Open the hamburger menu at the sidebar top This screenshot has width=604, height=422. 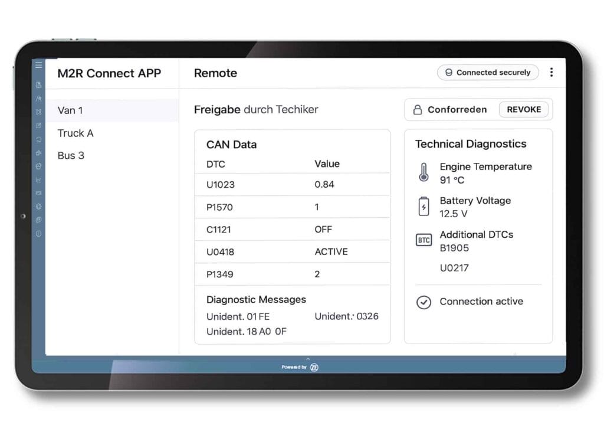[38, 65]
